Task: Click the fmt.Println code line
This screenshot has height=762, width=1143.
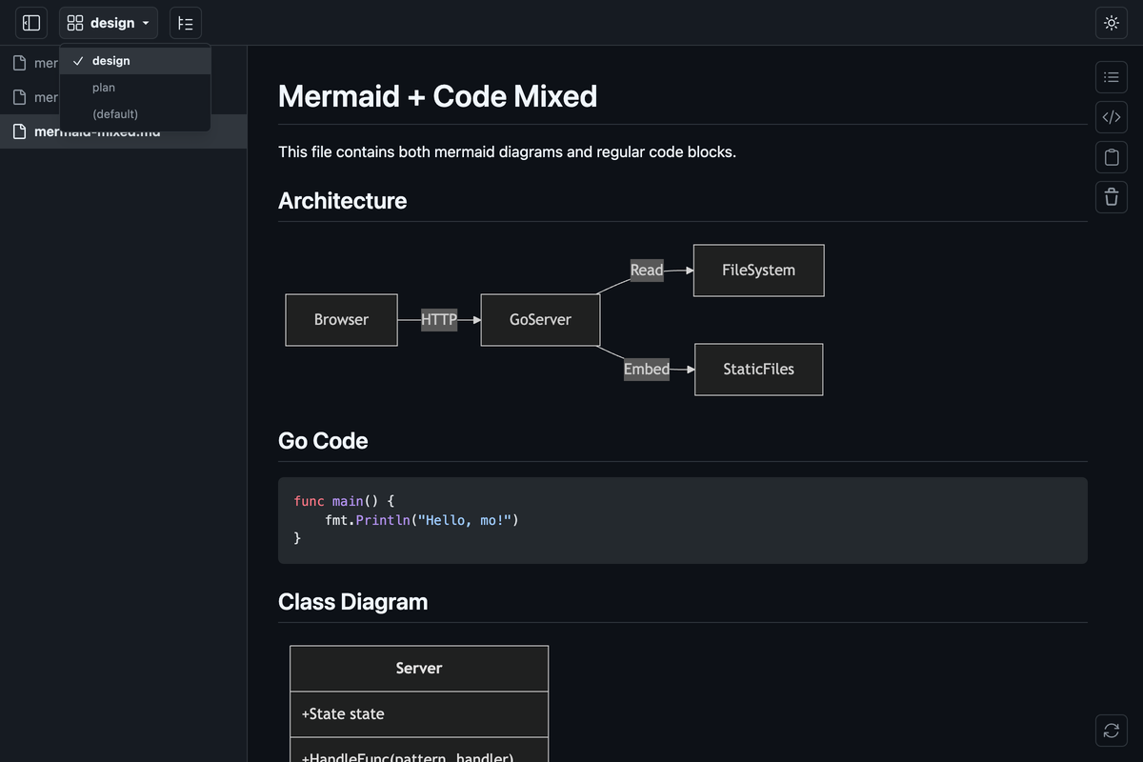Action: tap(422, 521)
